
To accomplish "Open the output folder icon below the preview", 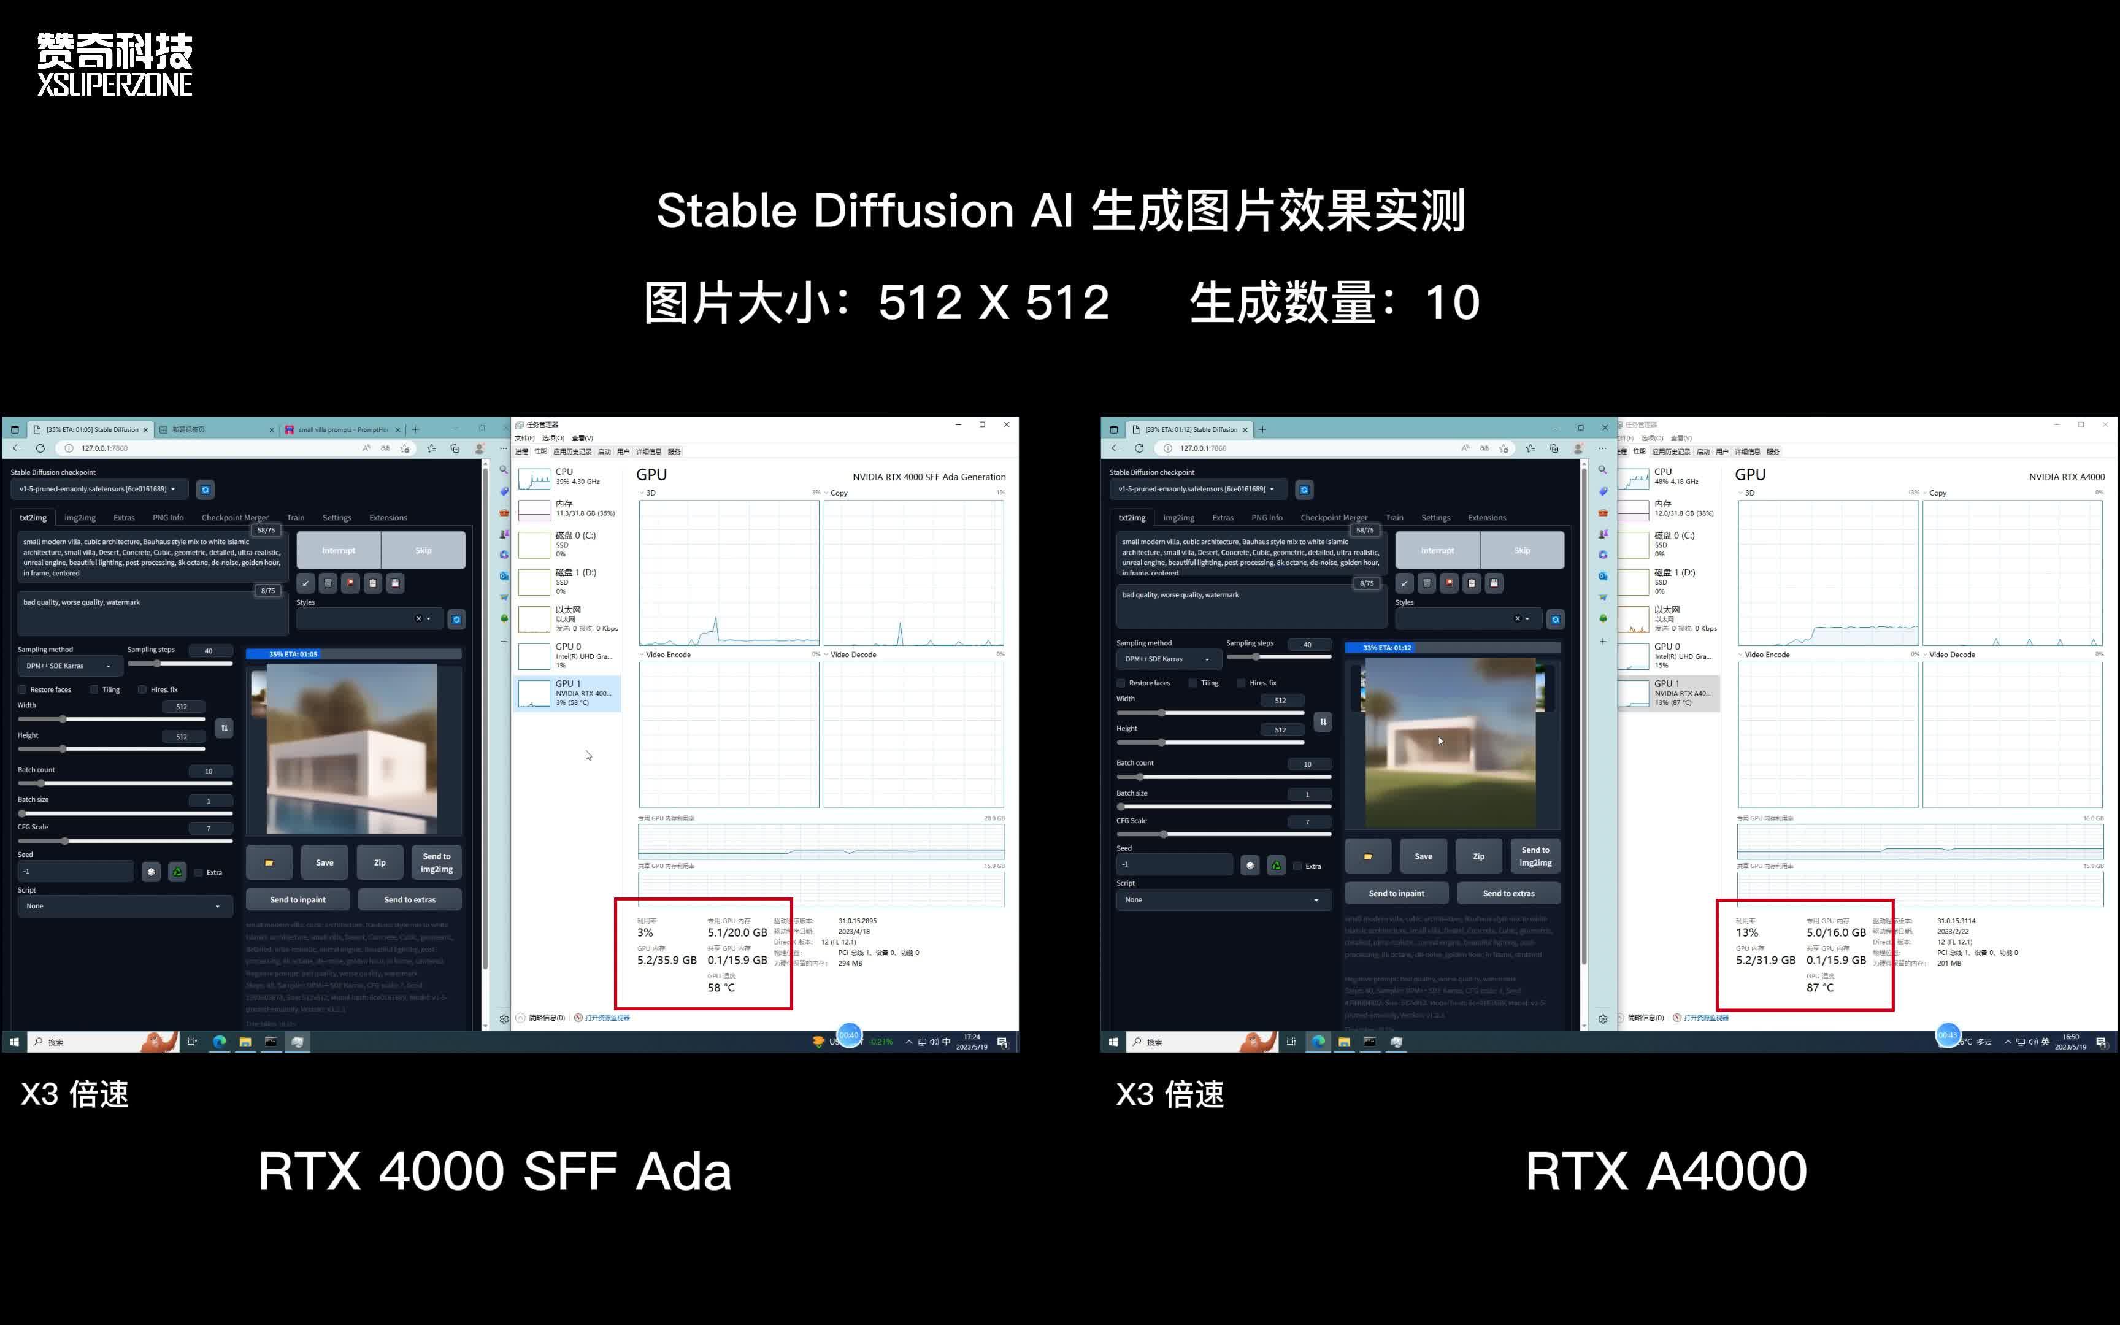I will 269,862.
